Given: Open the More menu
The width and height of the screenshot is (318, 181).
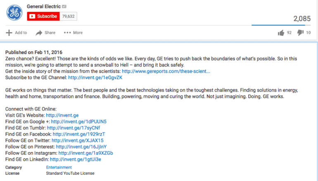Looking at the screenshot, I should coord(78,33).
